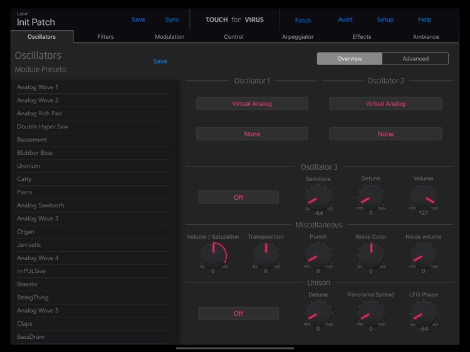
Task: Open the Control tab
Action: click(x=234, y=37)
